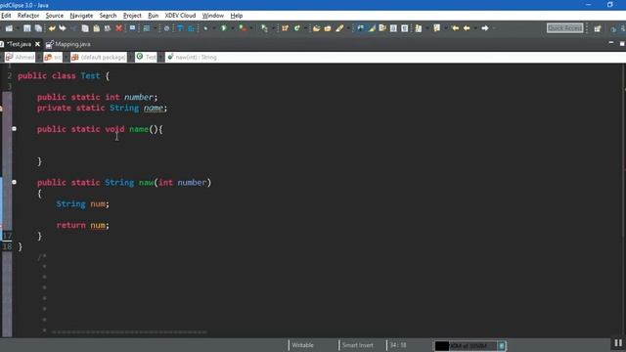Click the Ahmed project breadcrumb

click(20, 58)
